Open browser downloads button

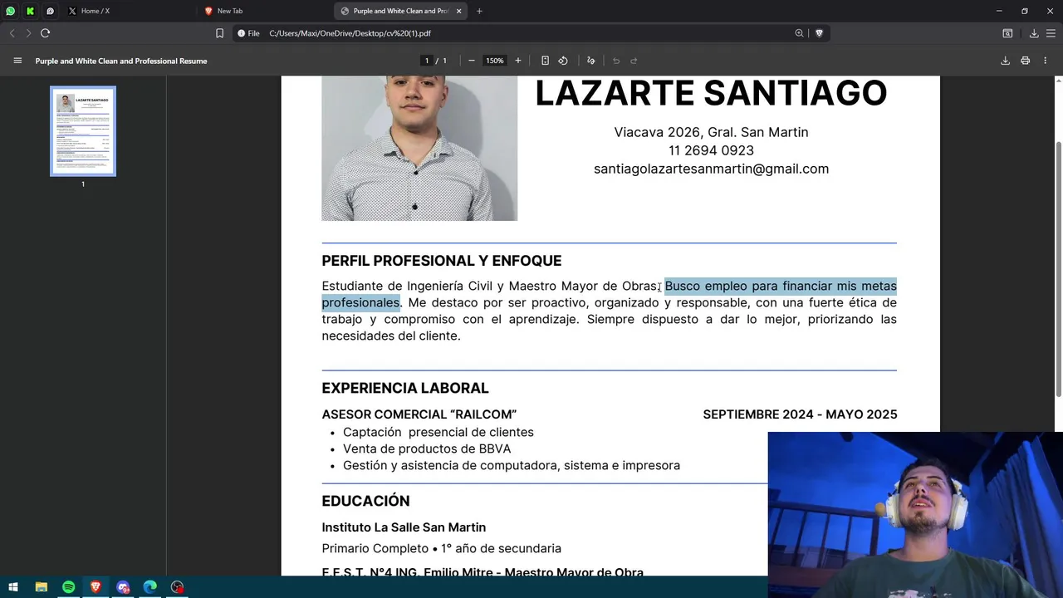[1034, 33]
